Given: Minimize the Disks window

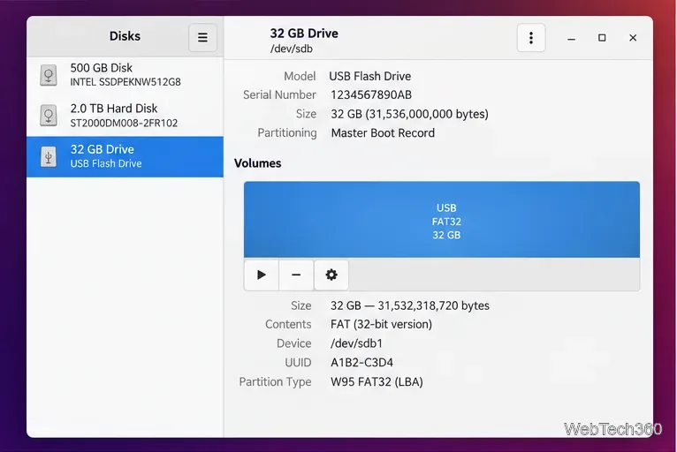Looking at the screenshot, I should tap(571, 38).
